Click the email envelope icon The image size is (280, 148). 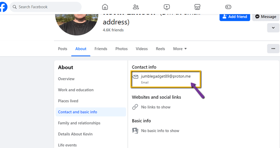[x=135, y=77]
